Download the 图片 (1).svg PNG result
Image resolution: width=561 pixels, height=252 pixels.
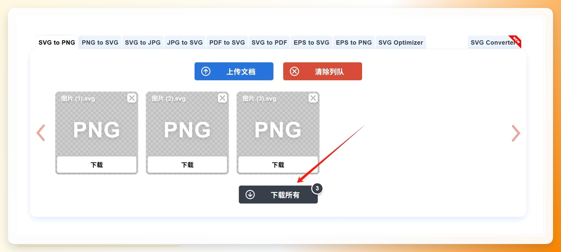pyautogui.click(x=96, y=164)
